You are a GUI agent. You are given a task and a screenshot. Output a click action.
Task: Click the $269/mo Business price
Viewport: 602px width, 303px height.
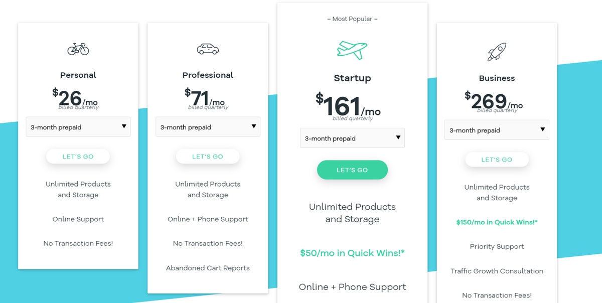click(494, 102)
